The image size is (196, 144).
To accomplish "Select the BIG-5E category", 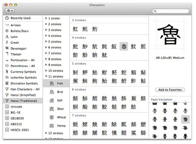I will coord(23,112).
